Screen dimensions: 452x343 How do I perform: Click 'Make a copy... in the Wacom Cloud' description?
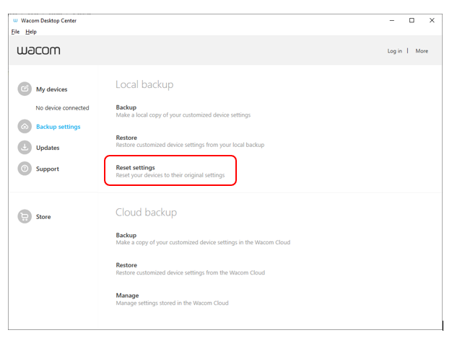tap(203, 242)
